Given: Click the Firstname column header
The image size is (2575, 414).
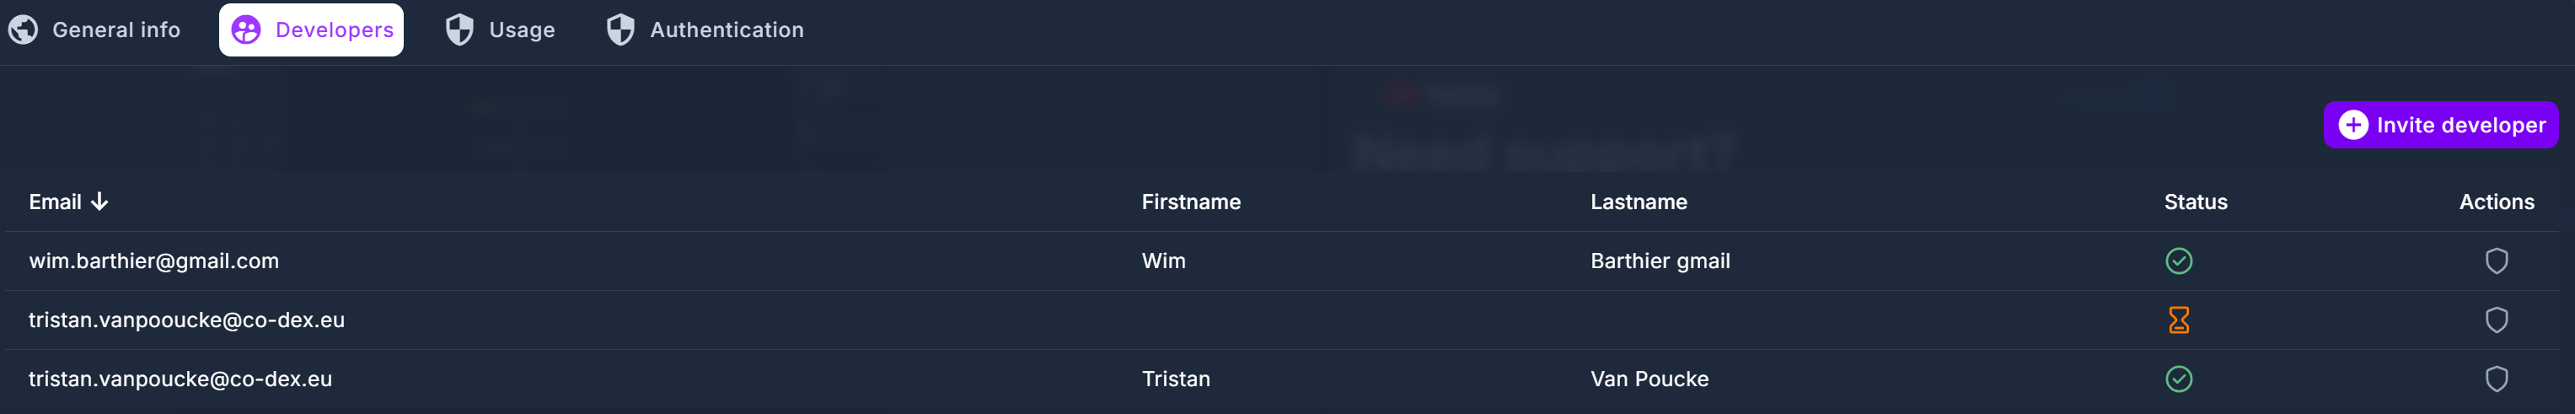Looking at the screenshot, I should coord(1190,202).
